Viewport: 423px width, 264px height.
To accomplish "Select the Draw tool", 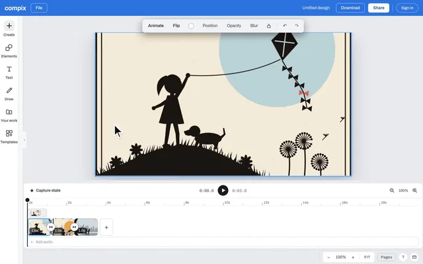I will 9,94.
